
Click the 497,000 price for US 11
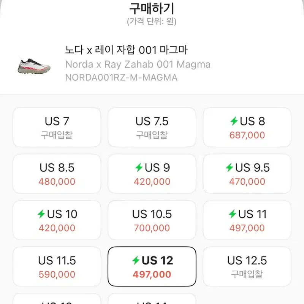pos(247,228)
